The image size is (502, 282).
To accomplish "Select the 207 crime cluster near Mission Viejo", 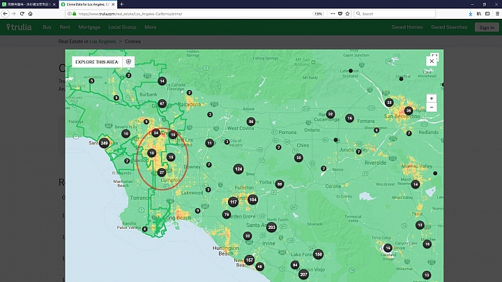I will click(303, 274).
